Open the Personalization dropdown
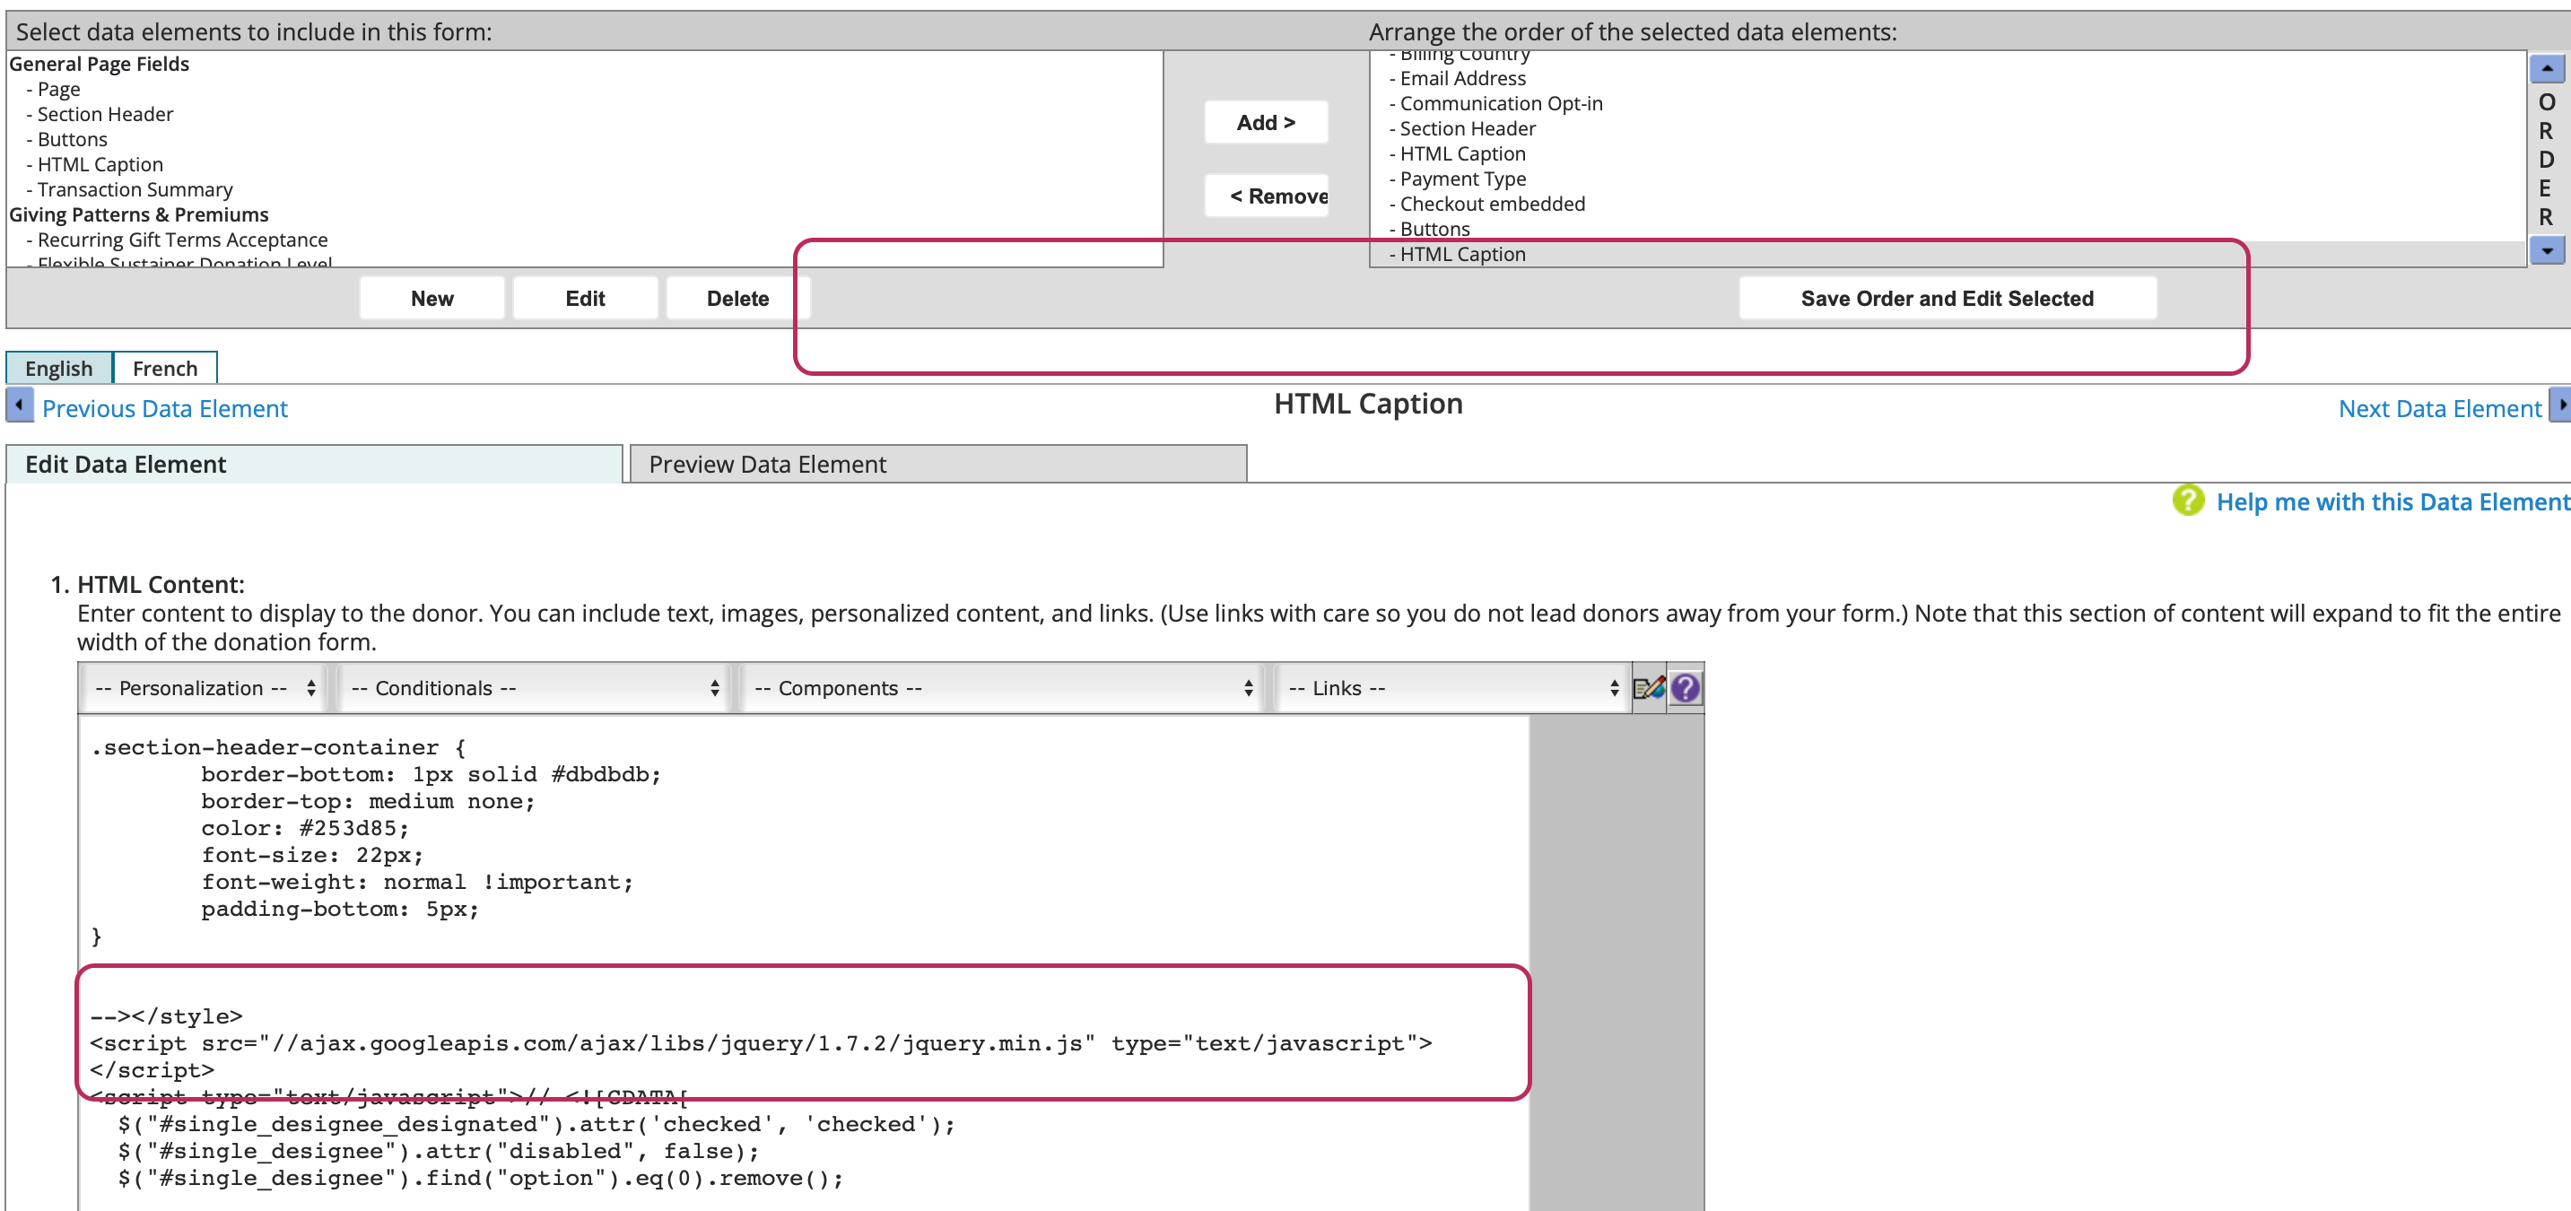This screenshot has height=1211, width=2571. click(x=205, y=688)
